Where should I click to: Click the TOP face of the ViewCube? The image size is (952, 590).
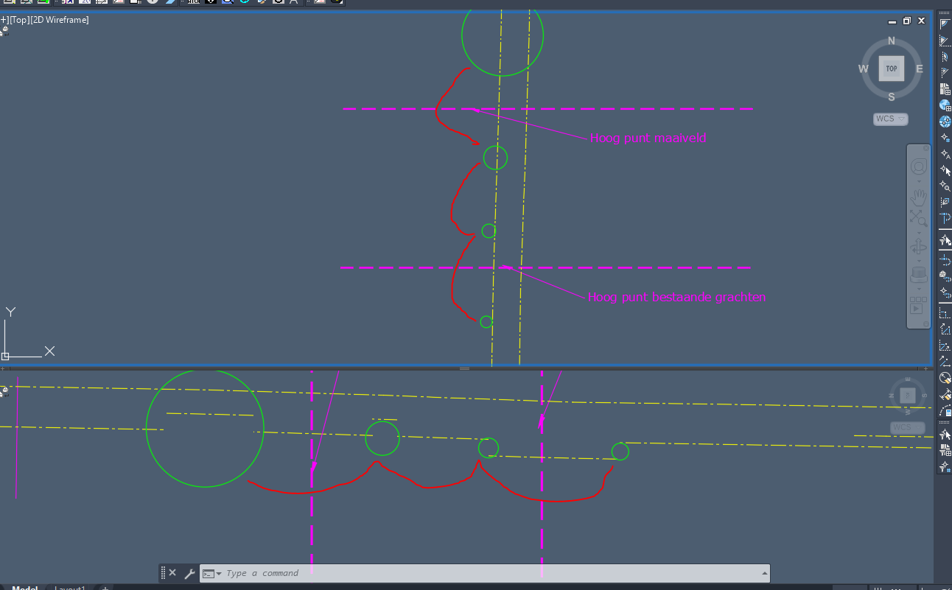891,68
